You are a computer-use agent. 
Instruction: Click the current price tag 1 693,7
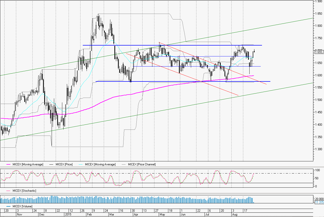(319, 52)
